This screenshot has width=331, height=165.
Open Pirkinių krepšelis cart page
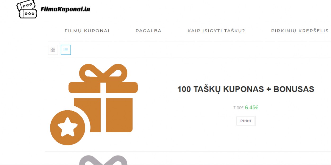[x=300, y=31]
